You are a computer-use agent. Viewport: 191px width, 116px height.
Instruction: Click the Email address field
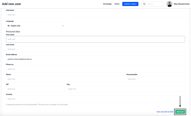click(x=95, y=59)
